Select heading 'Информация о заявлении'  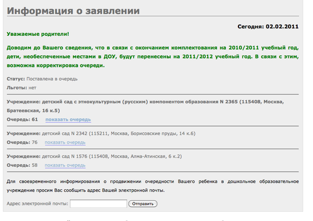click(73, 11)
